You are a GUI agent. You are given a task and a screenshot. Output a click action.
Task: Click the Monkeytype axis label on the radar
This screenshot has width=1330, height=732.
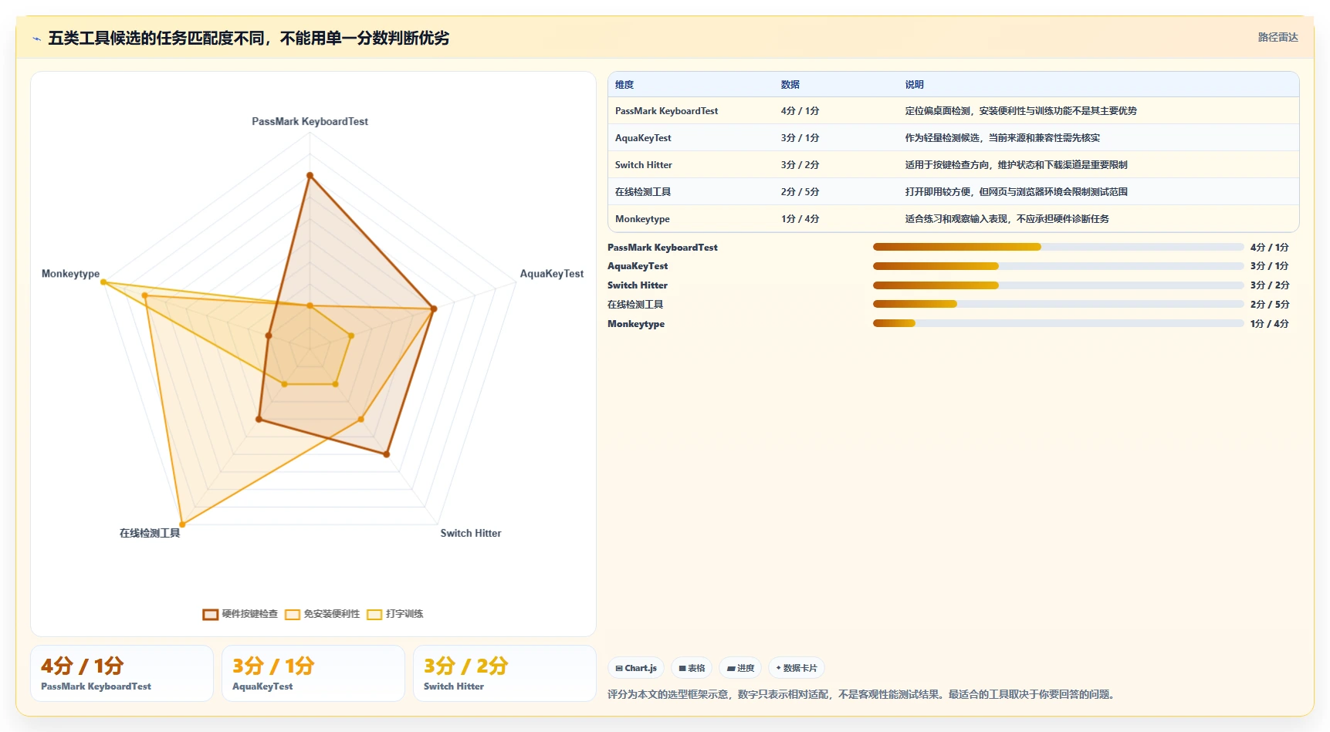coord(70,274)
